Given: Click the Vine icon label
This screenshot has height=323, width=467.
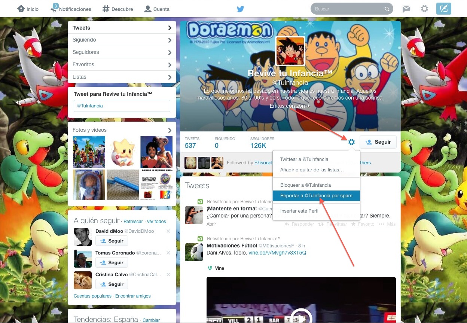Looking at the screenshot, I should 216,268.
